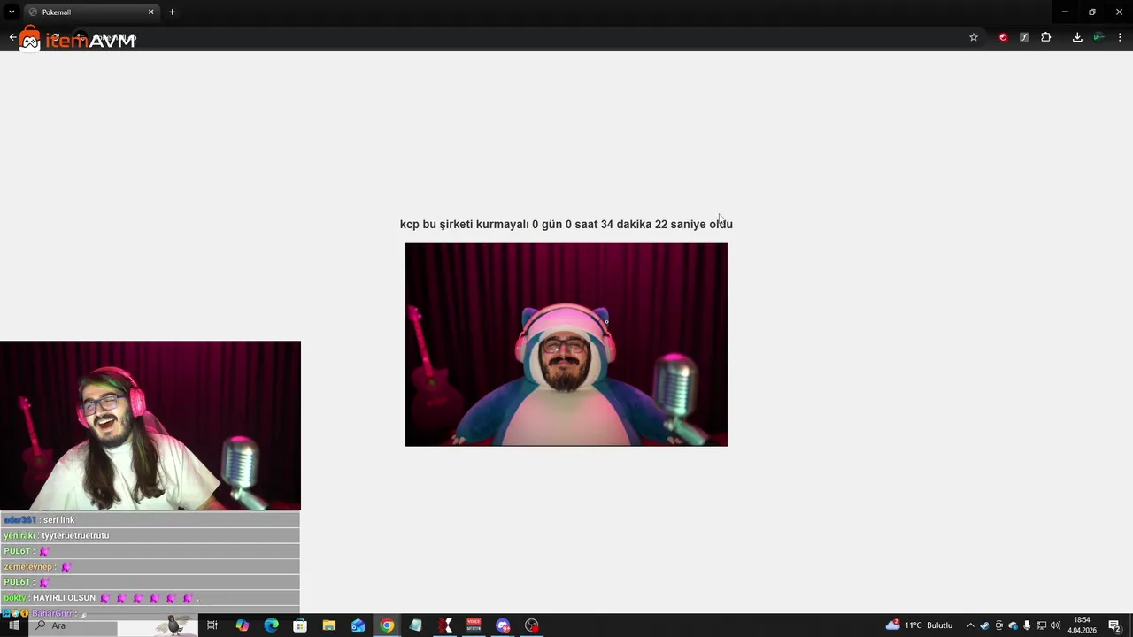Open the teal notepad app on taskbar
The image size is (1133, 637).
coord(415,625)
